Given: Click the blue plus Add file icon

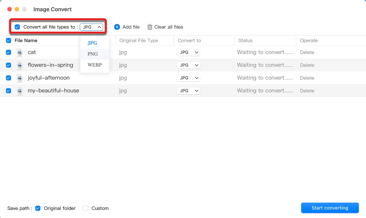Looking at the screenshot, I should (x=117, y=27).
